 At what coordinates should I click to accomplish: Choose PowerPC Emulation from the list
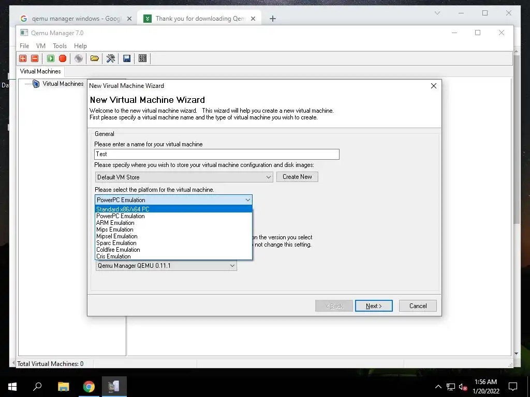click(174, 216)
